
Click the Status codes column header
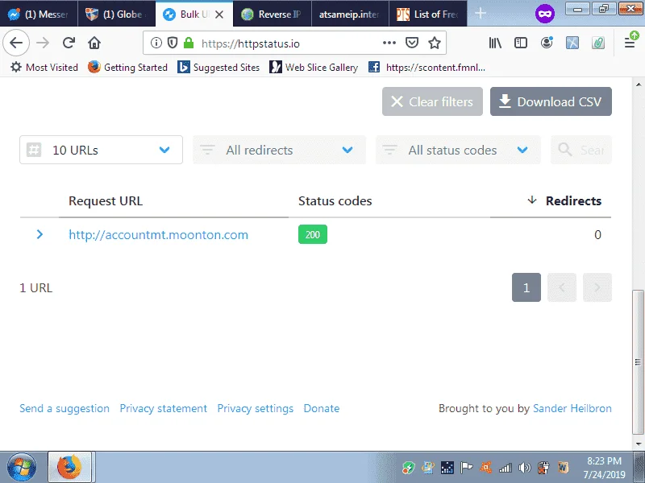[335, 200]
